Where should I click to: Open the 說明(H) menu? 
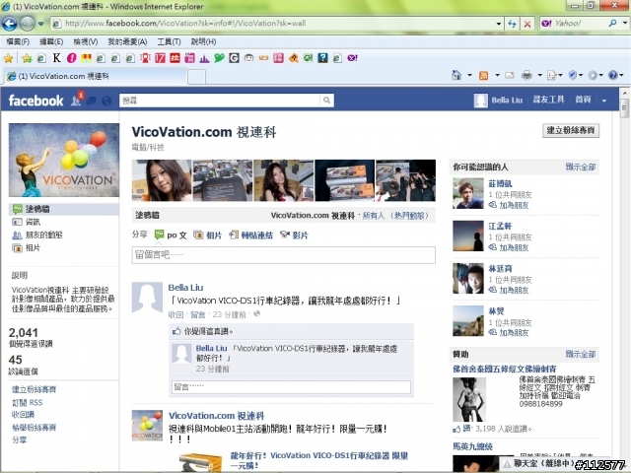coord(203,41)
